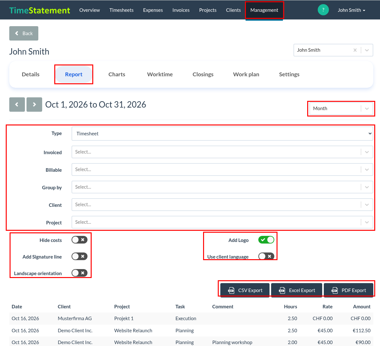Switch to the Worktime tab
This screenshot has height=346, width=380.
[160, 74]
